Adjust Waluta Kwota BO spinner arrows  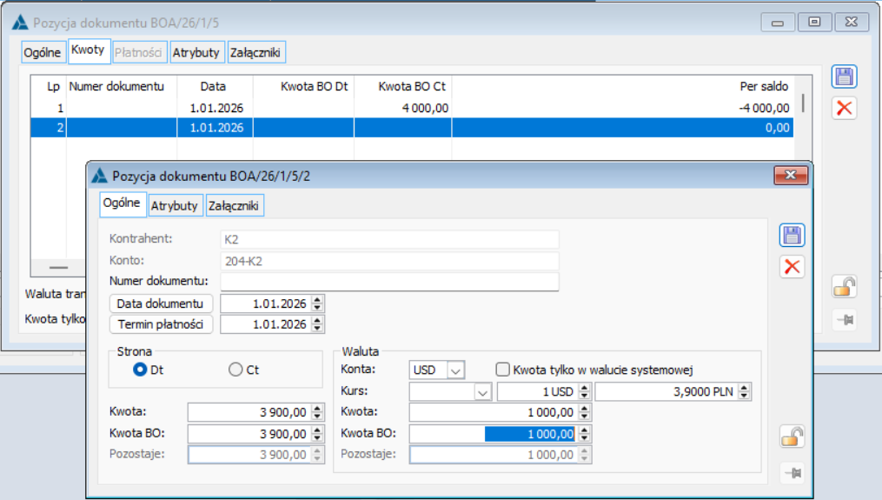[585, 434]
